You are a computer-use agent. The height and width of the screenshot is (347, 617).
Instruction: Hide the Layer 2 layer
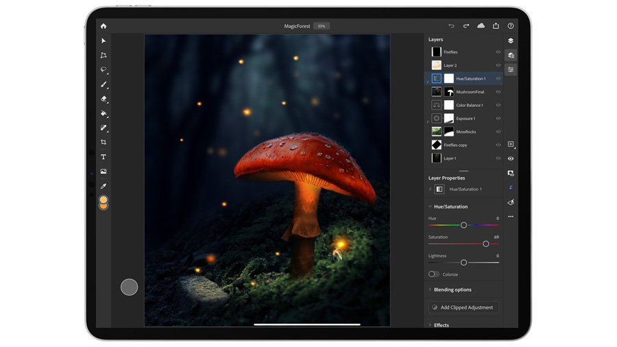(x=498, y=65)
